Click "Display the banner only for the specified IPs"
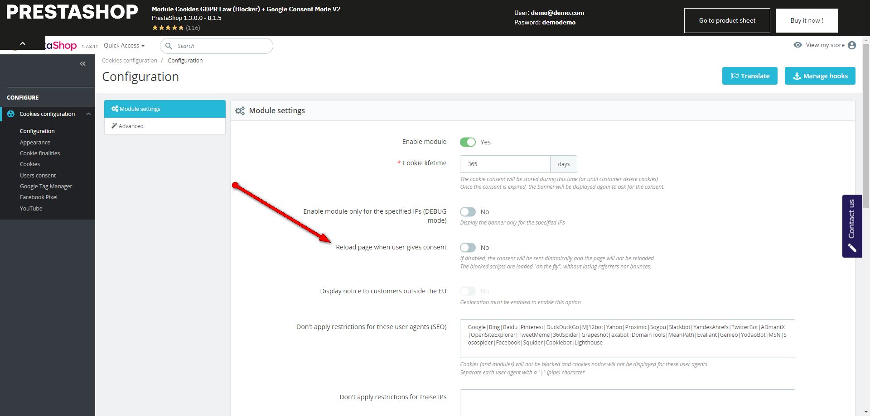 (x=512, y=223)
